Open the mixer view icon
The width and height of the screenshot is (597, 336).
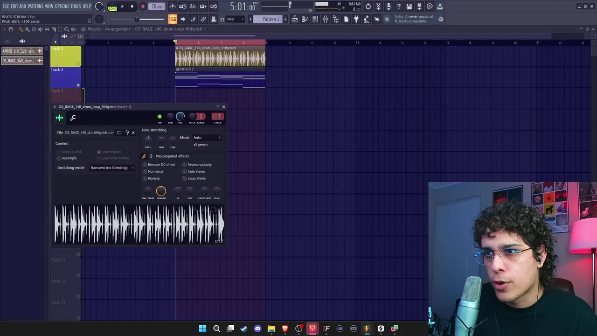(x=326, y=19)
